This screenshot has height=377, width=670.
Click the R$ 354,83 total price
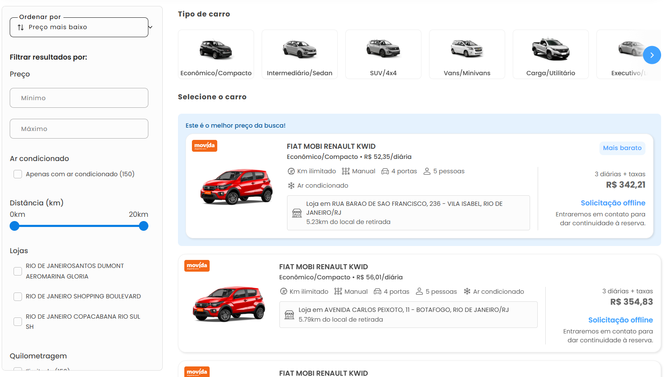point(632,302)
